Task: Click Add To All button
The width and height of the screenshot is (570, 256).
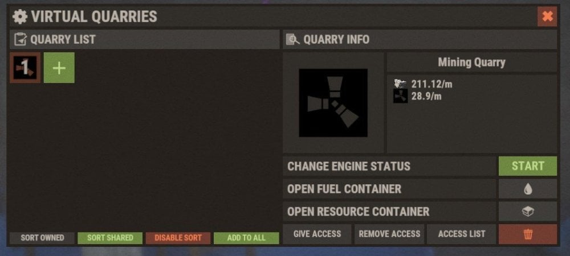Action: (246, 238)
